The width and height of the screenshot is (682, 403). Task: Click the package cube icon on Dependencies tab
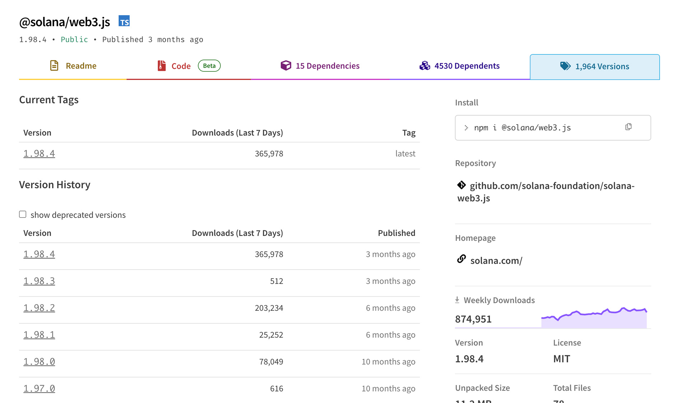click(x=285, y=66)
